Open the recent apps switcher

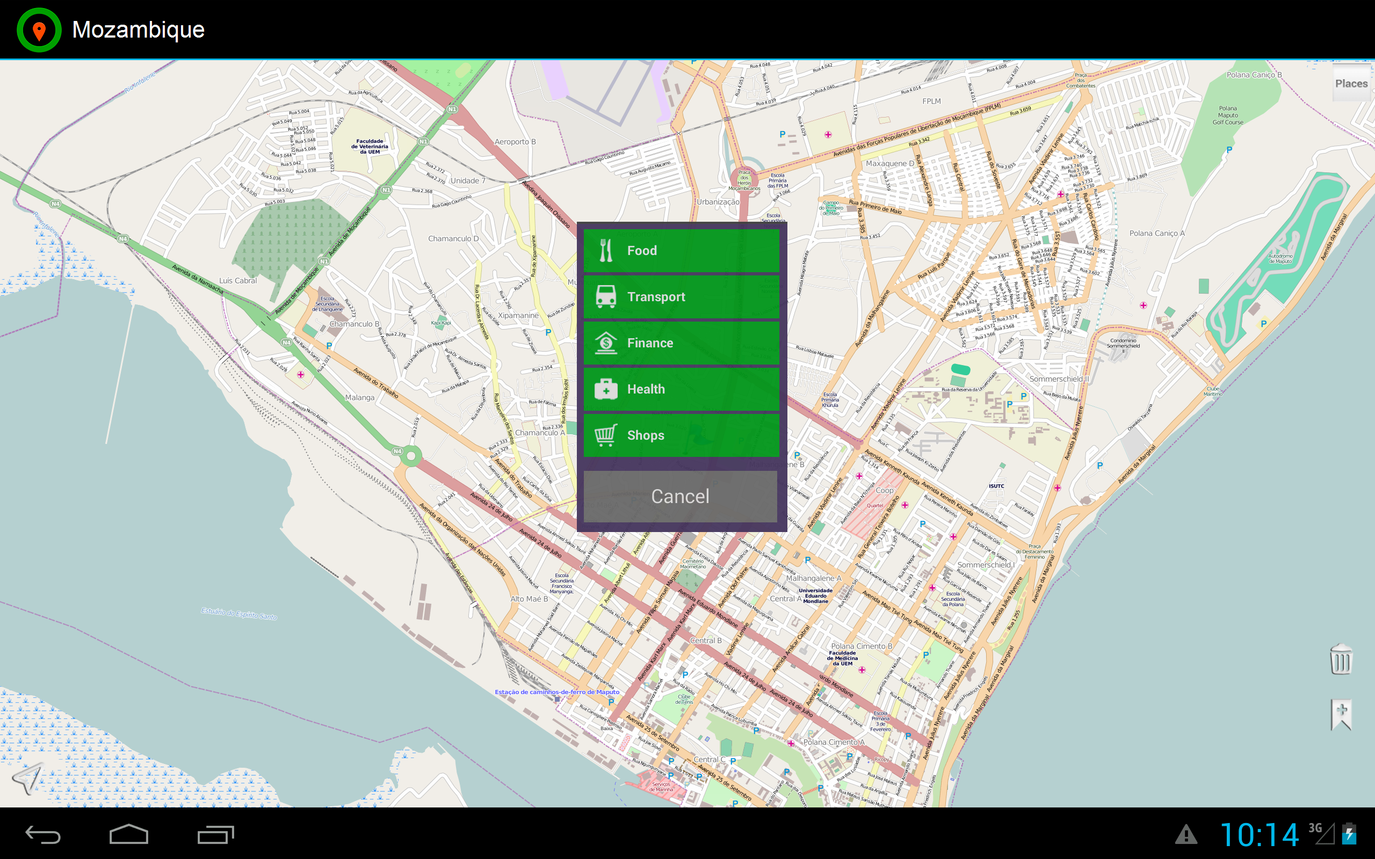[216, 836]
